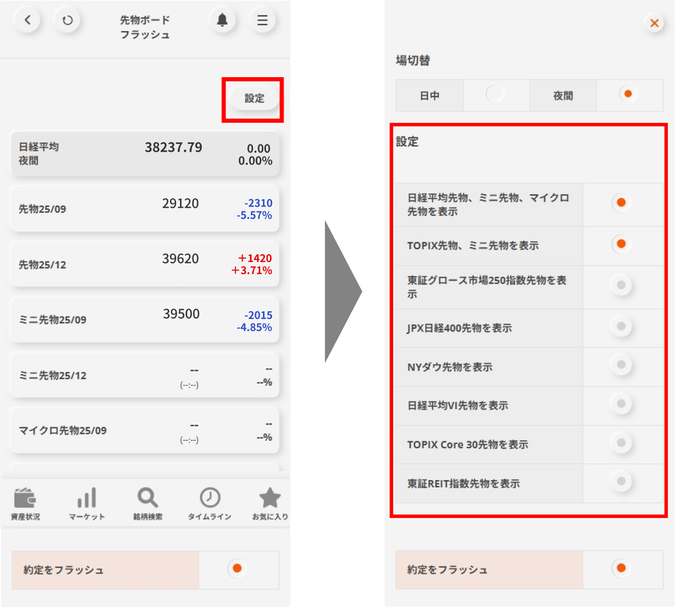Click the 設定 button
The width and height of the screenshot is (675, 607).
254,98
